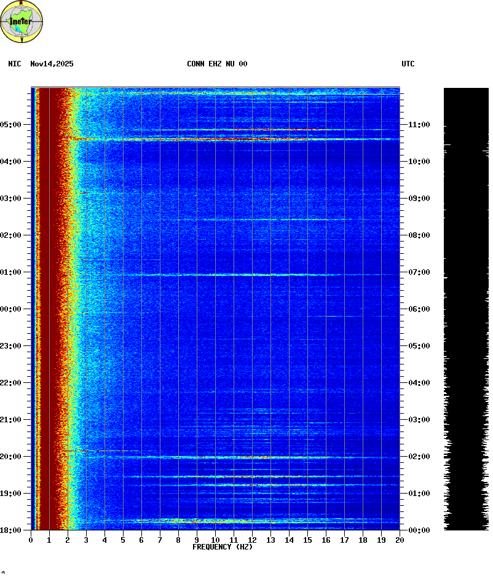Click the 00:00 local time label on left axis
493x579 pixels.
click(10, 309)
